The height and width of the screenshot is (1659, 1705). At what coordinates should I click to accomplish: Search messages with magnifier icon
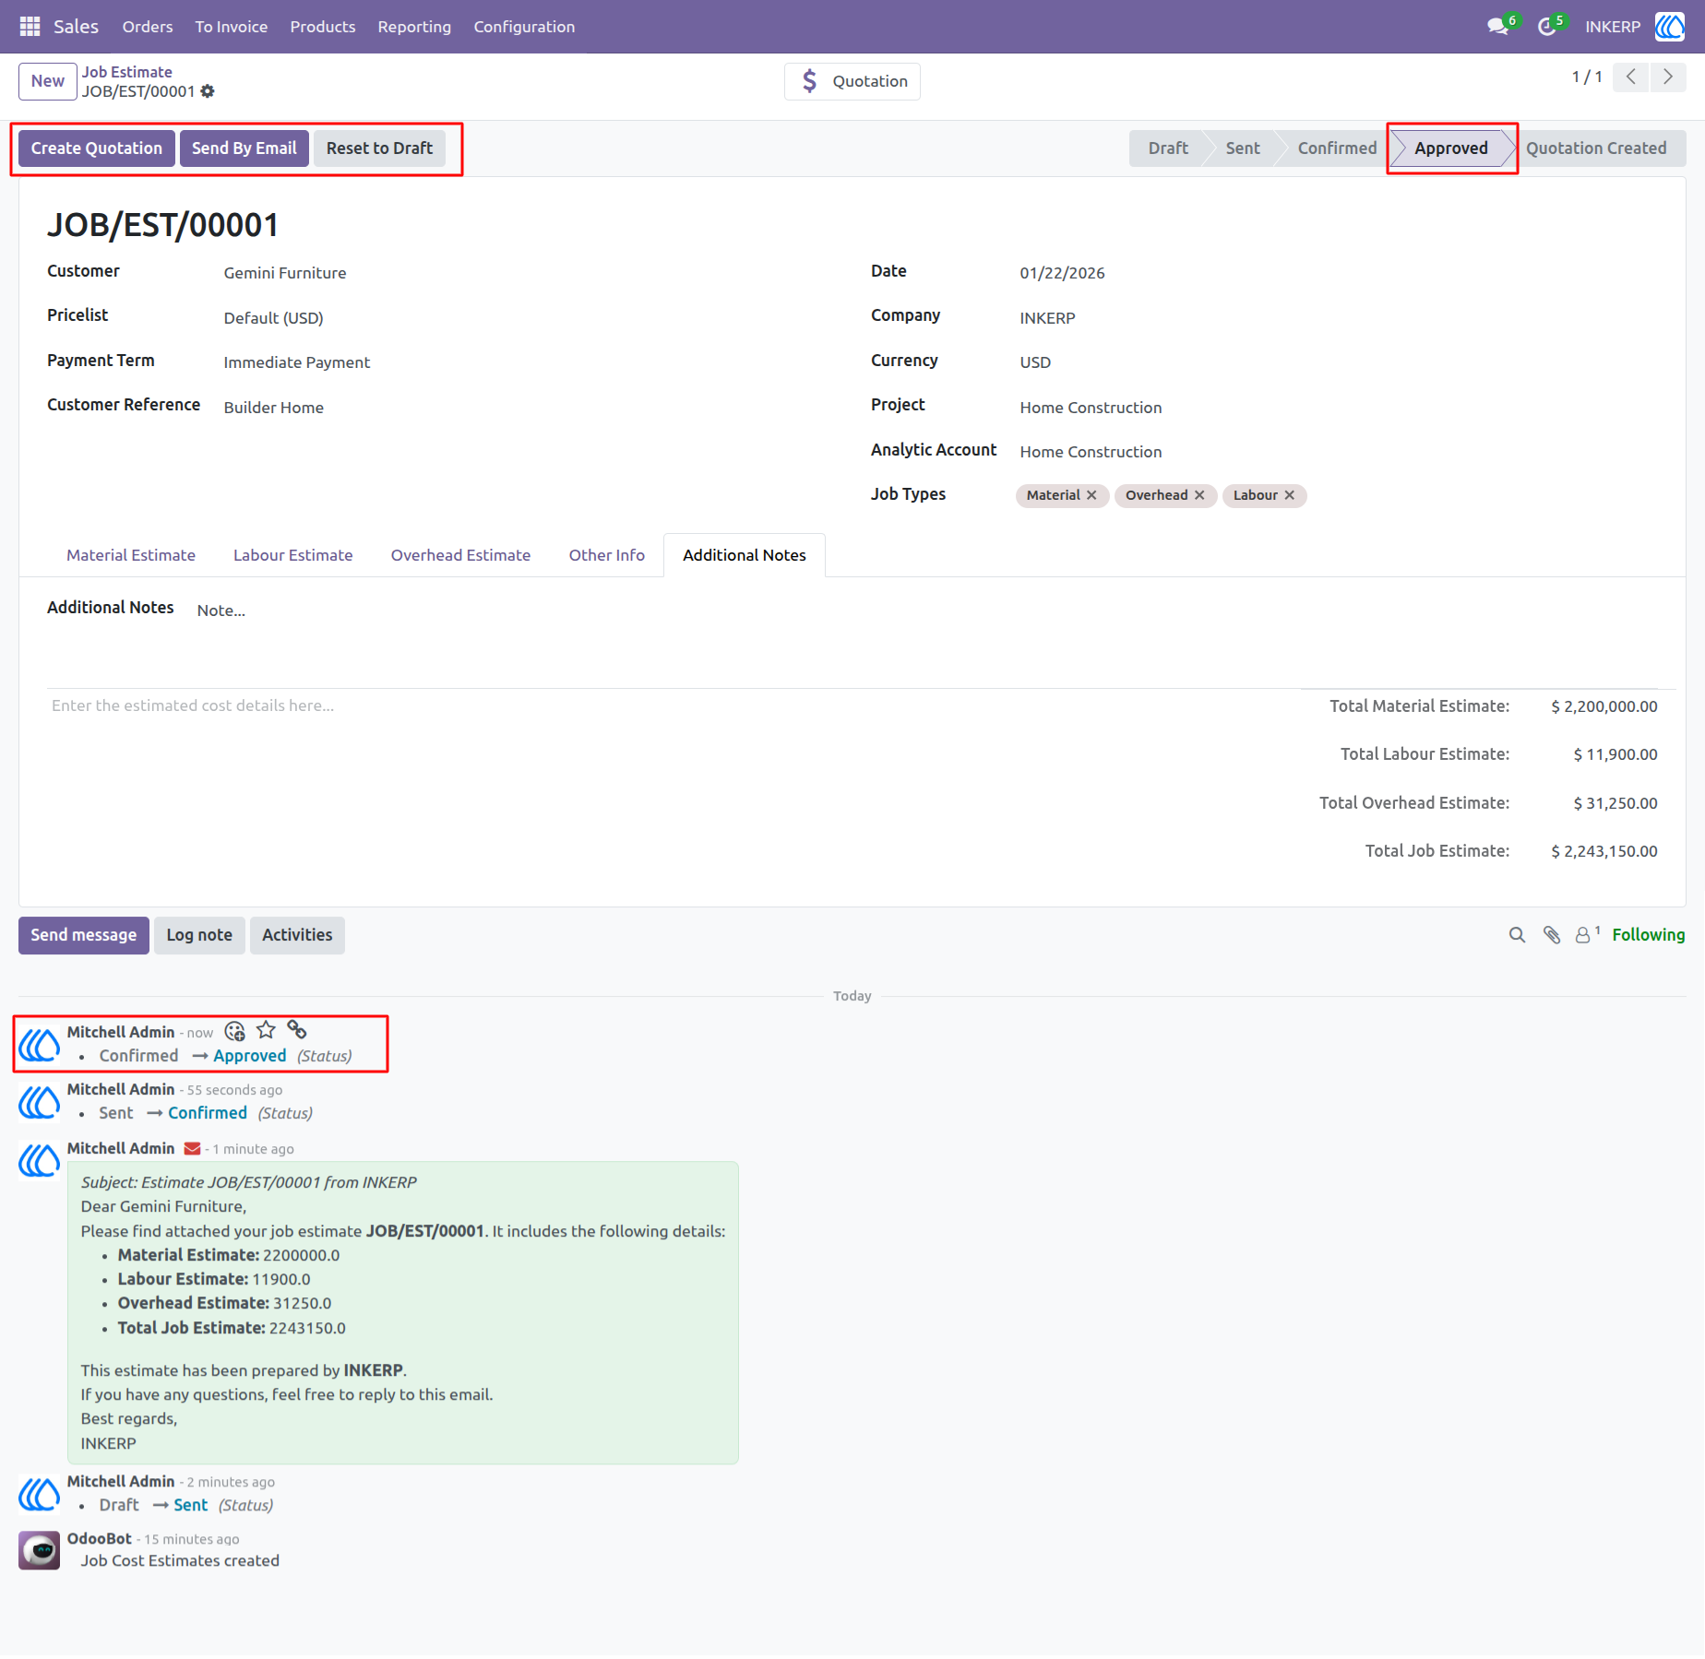[1517, 935]
